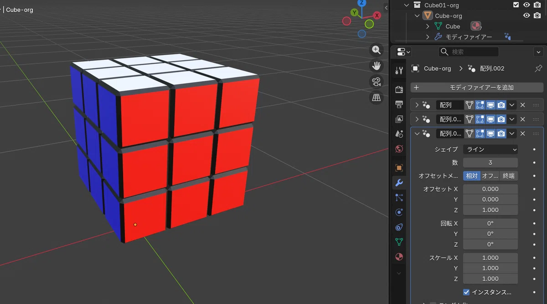The image size is (547, 304).
Task: Select the 相対 offset method
Action: [472, 176]
